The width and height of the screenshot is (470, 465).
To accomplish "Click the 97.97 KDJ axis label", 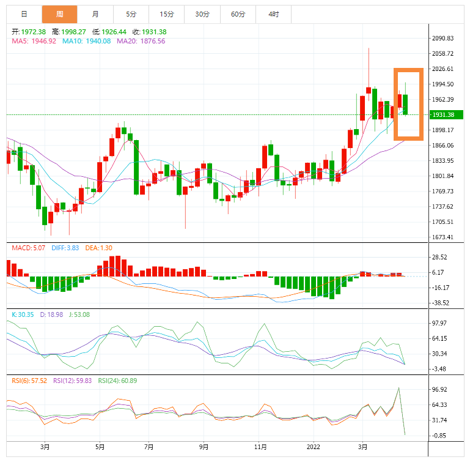I will [x=439, y=324].
